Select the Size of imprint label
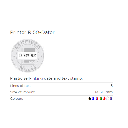 (x=22, y=92)
